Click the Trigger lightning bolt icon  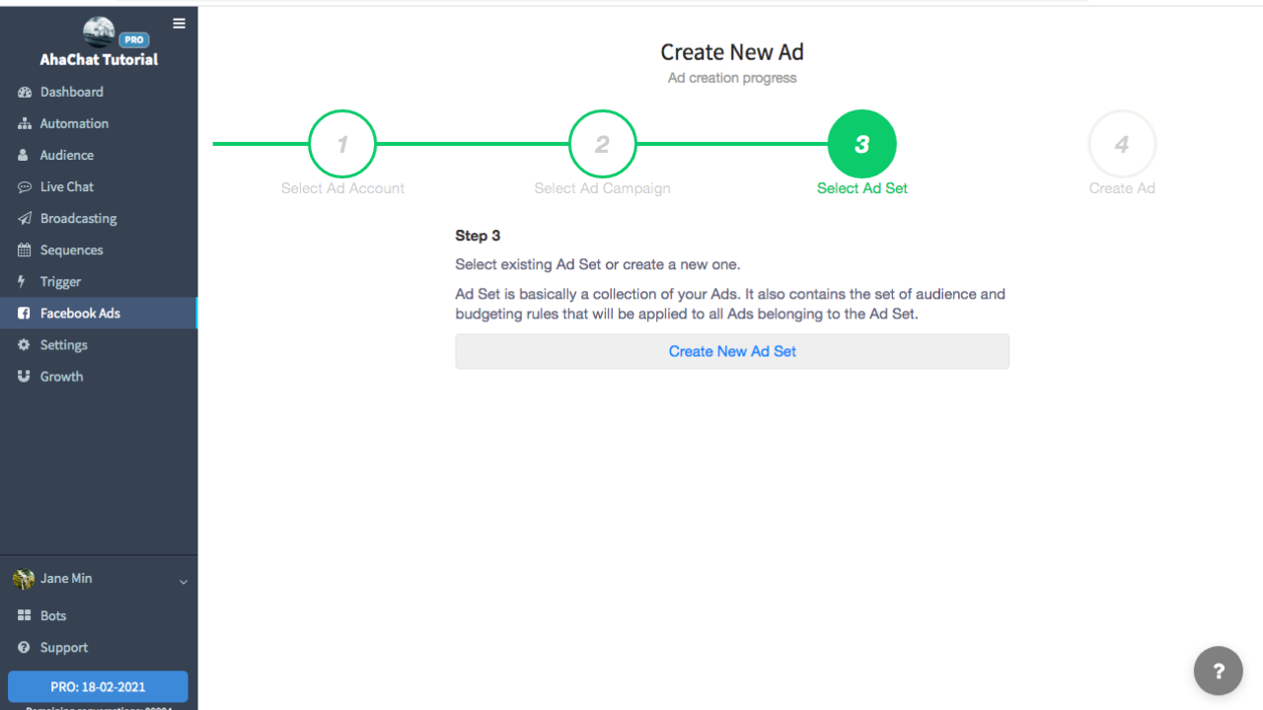[x=22, y=281]
